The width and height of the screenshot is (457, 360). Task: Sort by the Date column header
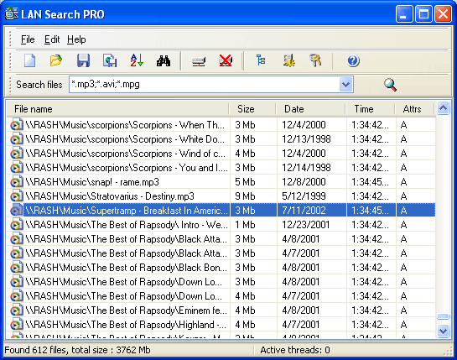tap(311, 109)
